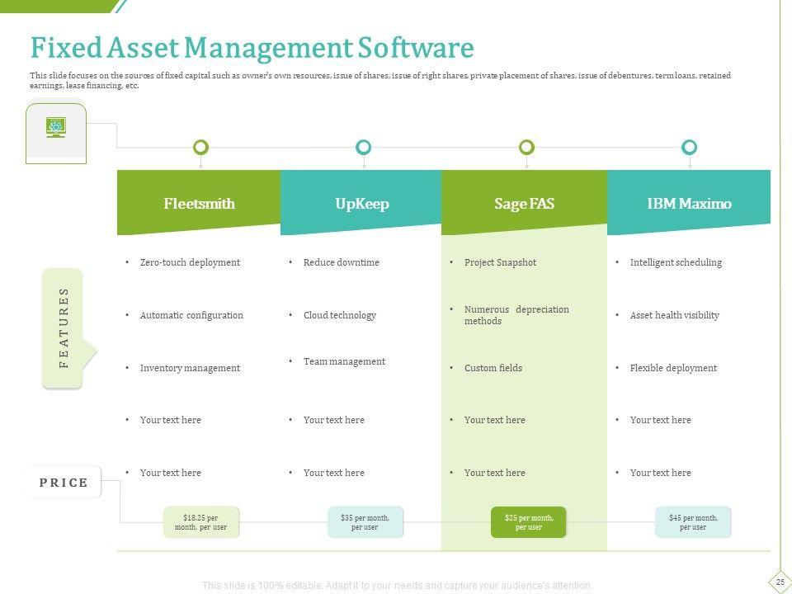Select the $25 per month price badge
This screenshot has width=792, height=594.
pyautogui.click(x=528, y=522)
